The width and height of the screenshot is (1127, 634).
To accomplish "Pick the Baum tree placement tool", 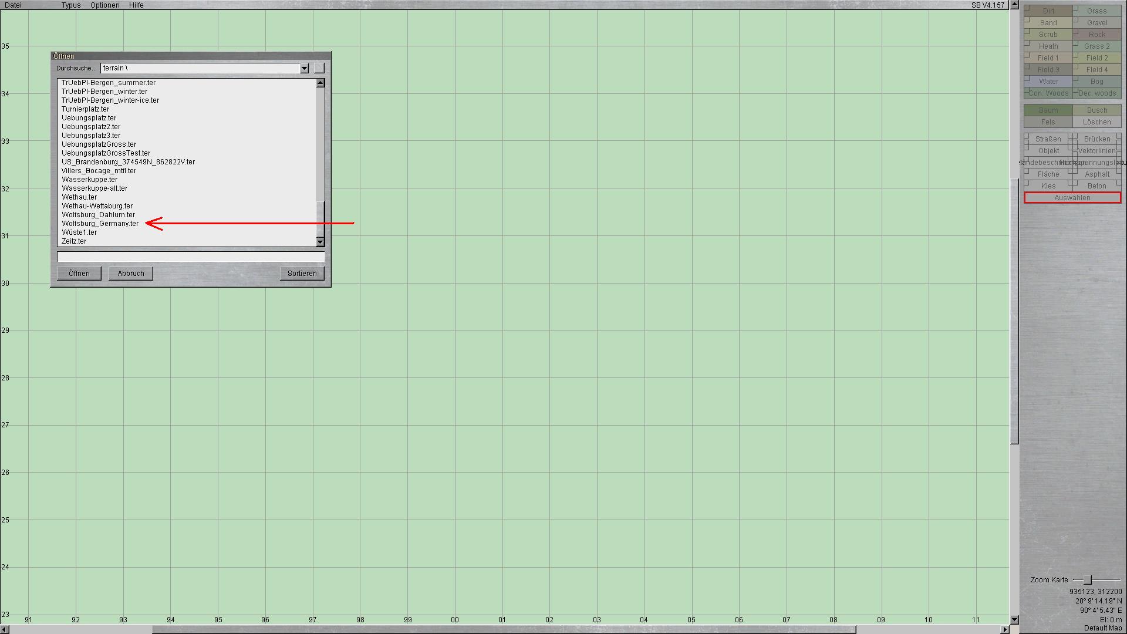I will coord(1048,110).
